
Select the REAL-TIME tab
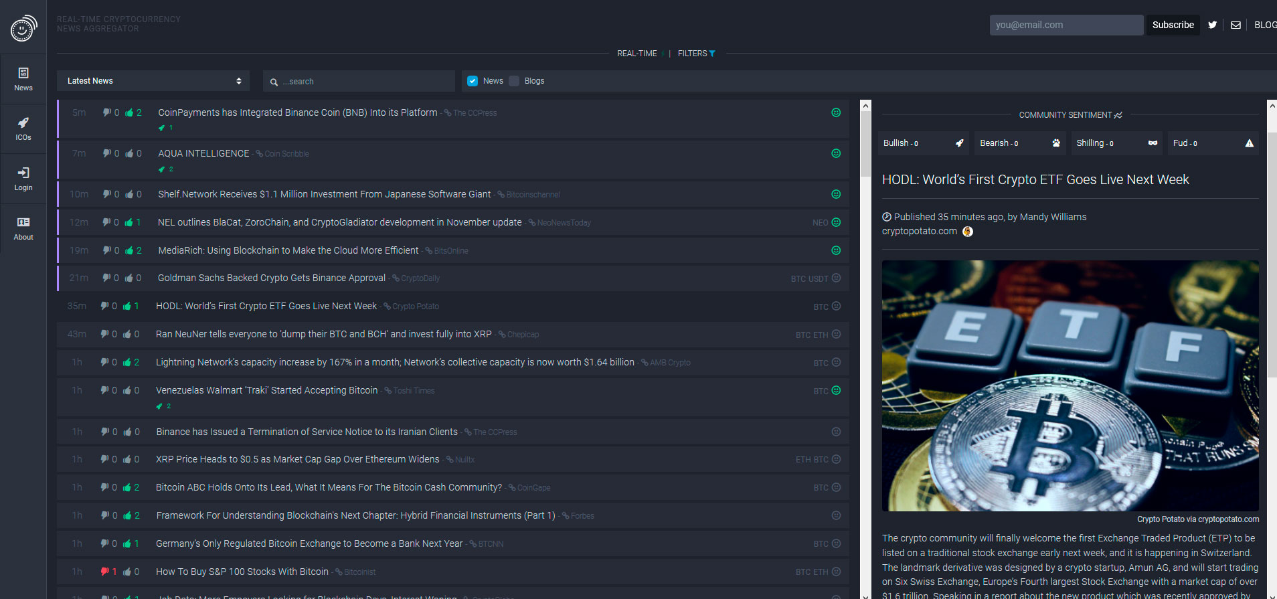click(636, 54)
